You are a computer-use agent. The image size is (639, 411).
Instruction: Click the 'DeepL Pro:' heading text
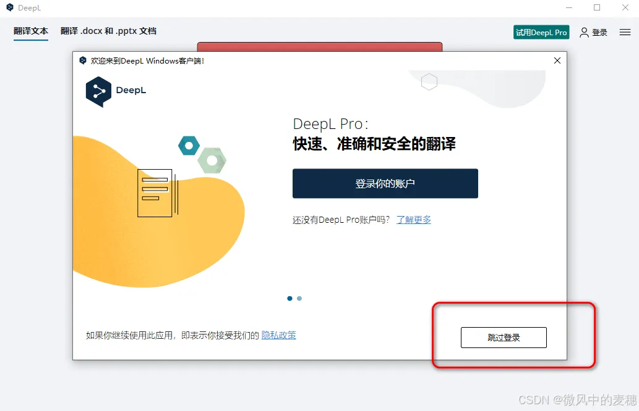(x=330, y=124)
